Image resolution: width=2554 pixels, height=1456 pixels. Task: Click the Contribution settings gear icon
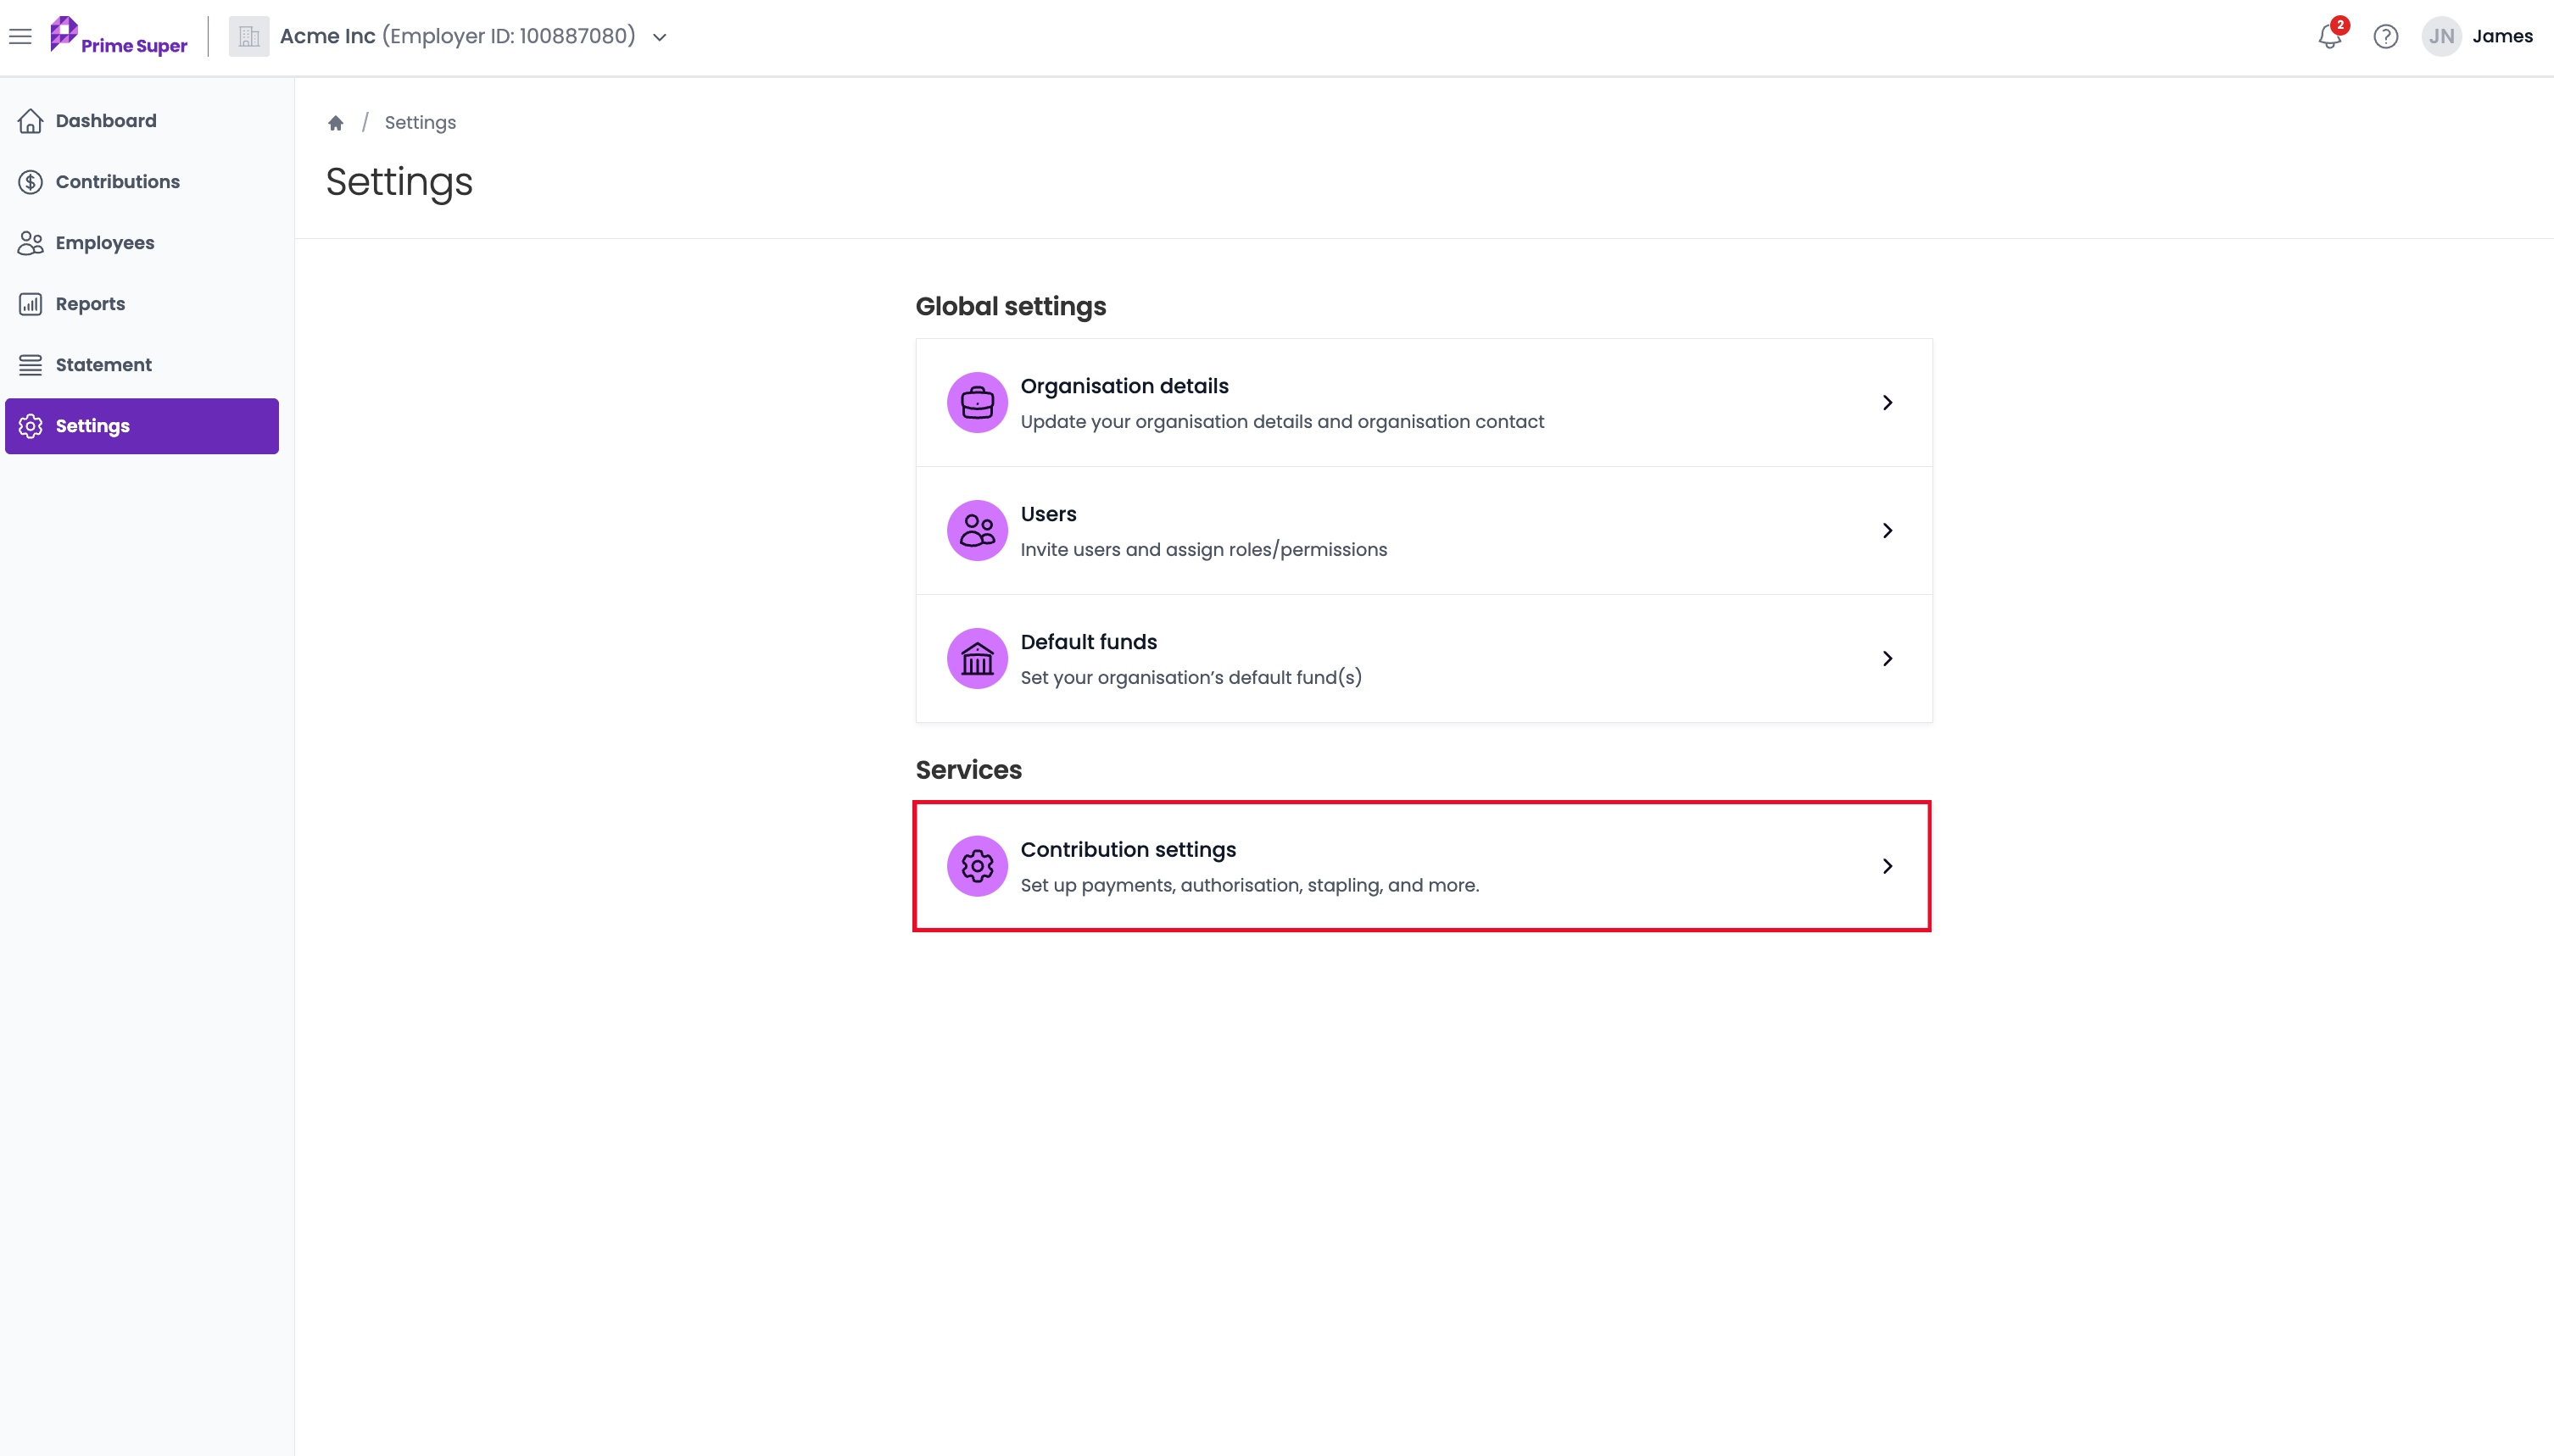[978, 866]
